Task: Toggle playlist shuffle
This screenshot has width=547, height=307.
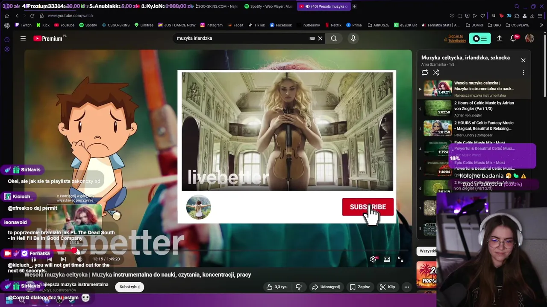Action: point(436,73)
